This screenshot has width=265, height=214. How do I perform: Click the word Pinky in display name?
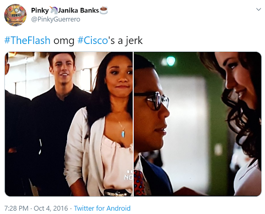click(40, 10)
